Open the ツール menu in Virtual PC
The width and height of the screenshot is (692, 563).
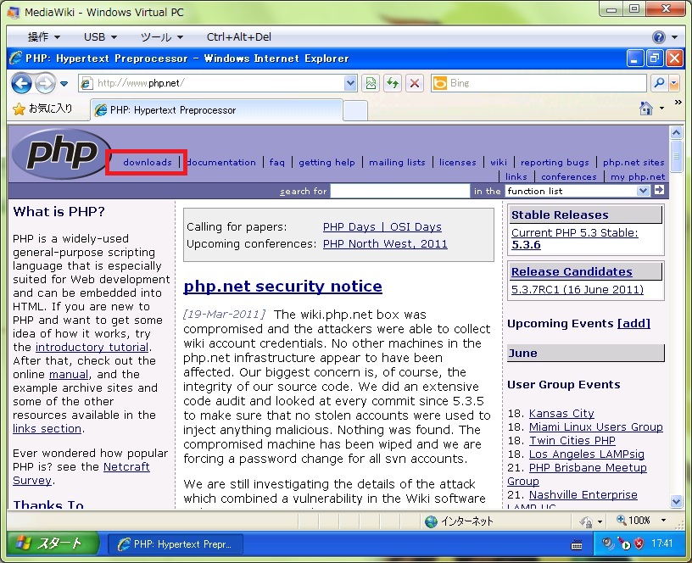tap(161, 37)
